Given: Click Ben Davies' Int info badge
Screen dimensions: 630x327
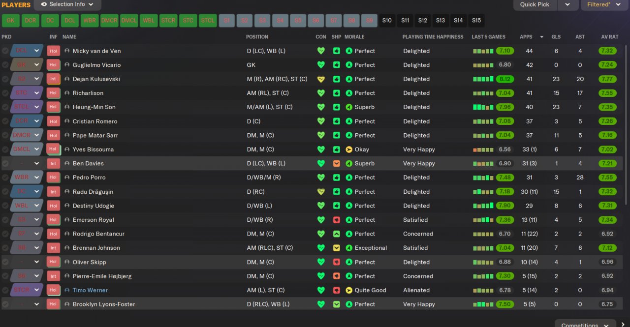Looking at the screenshot, I should pyautogui.click(x=53, y=163).
